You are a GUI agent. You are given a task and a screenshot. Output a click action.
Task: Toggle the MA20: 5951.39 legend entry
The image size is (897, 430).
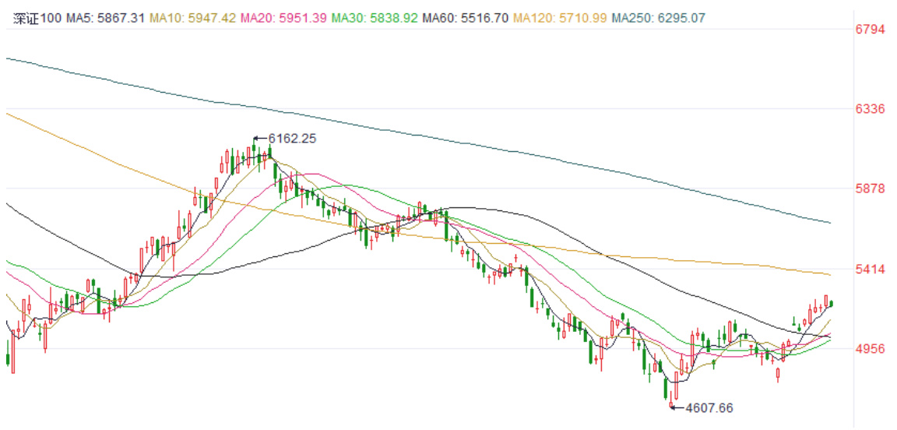tap(282, 19)
